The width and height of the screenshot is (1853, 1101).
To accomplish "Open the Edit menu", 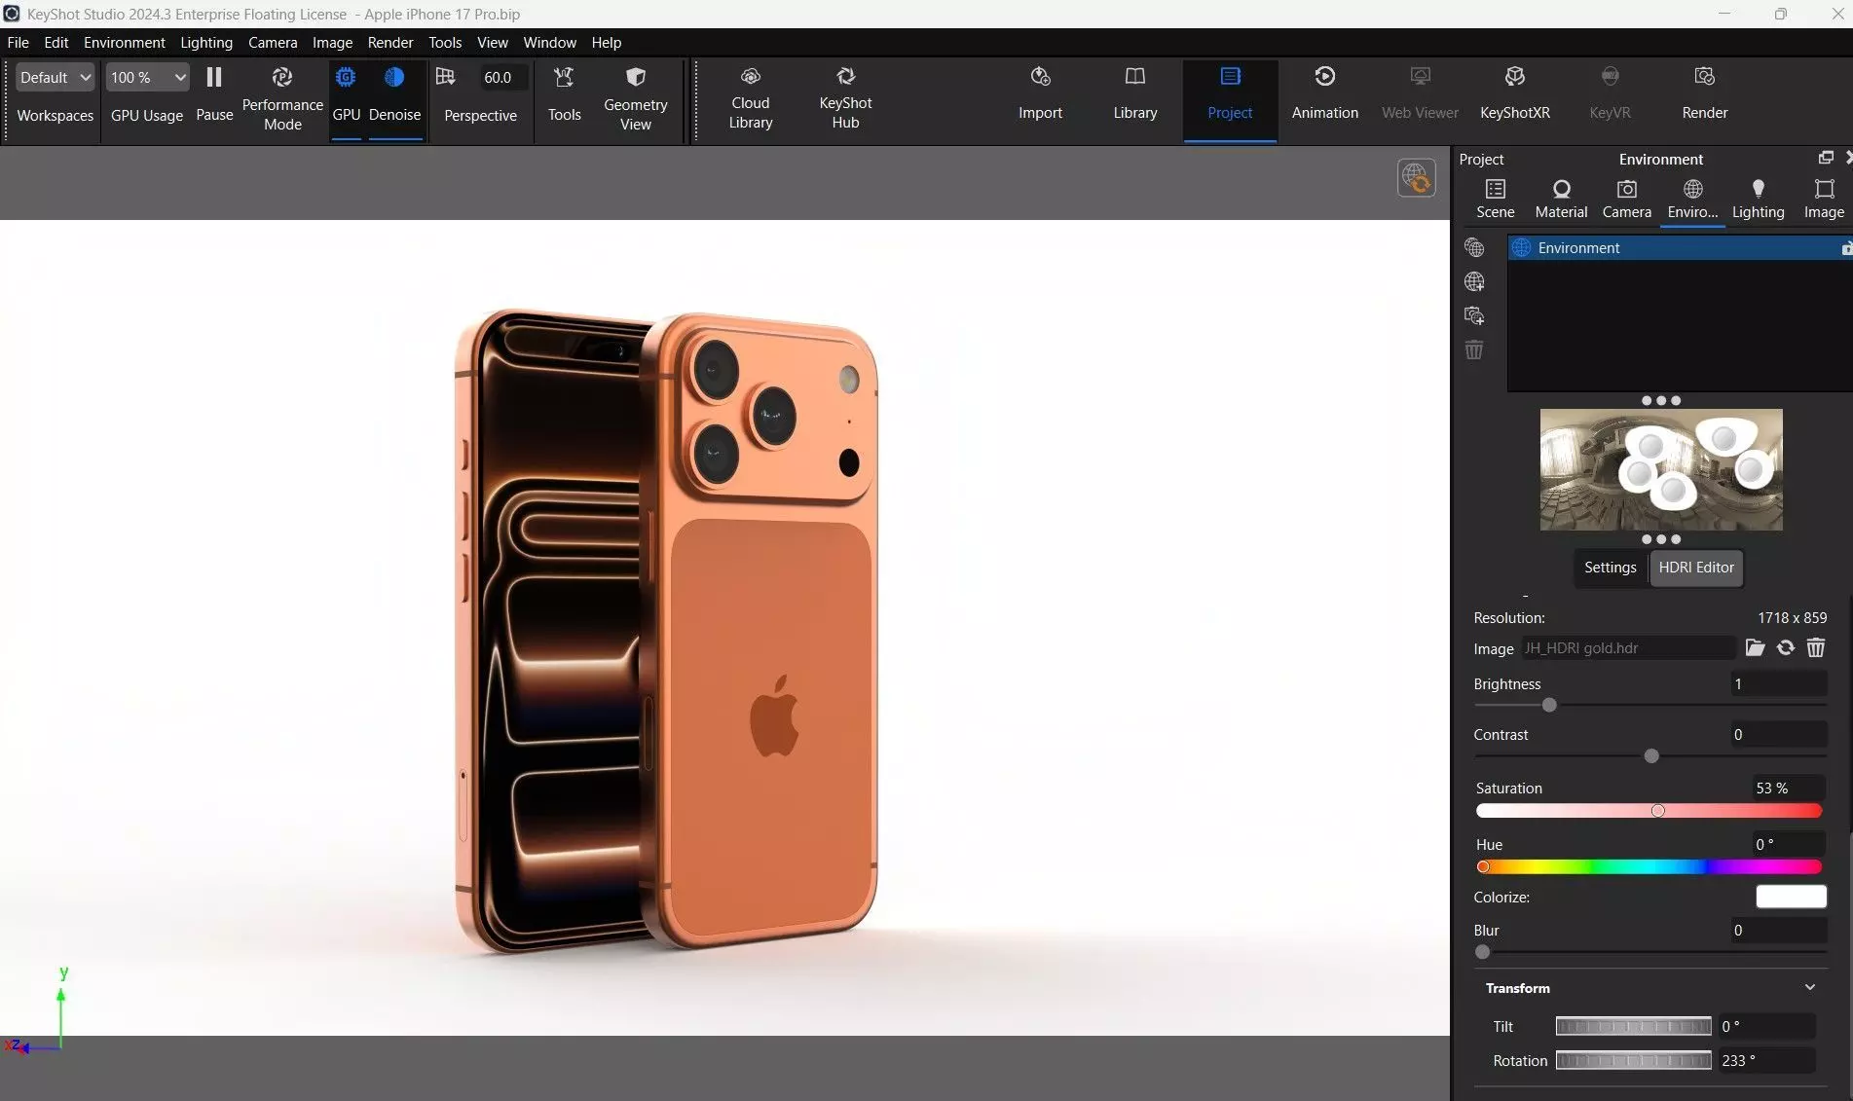I will tap(56, 42).
